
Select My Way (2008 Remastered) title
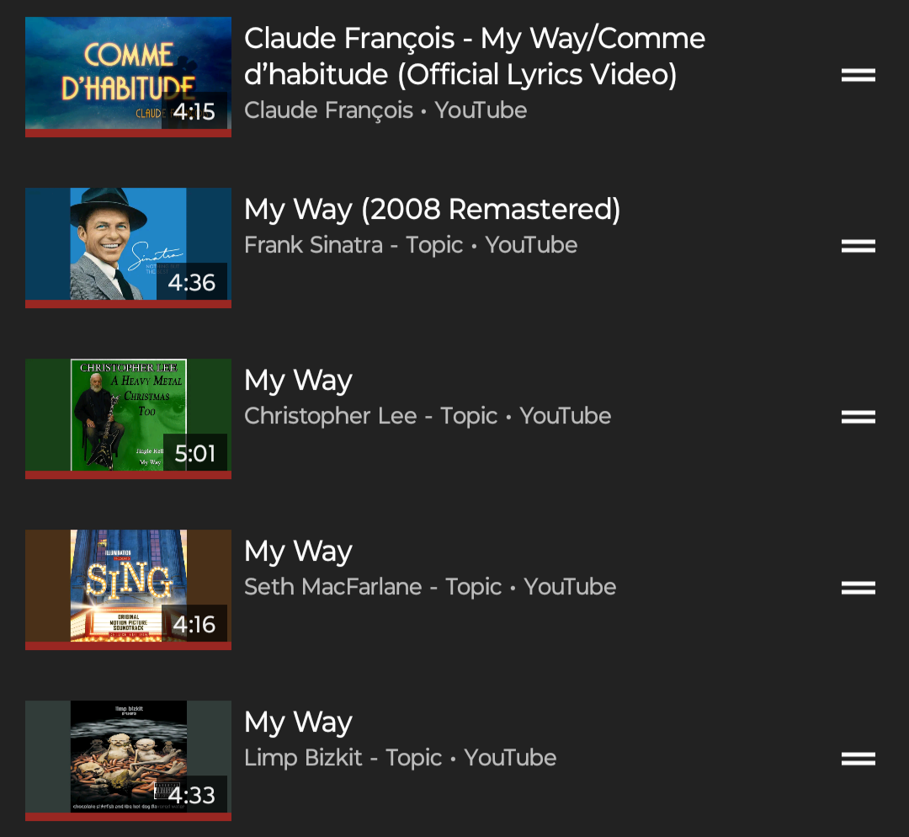pos(432,210)
